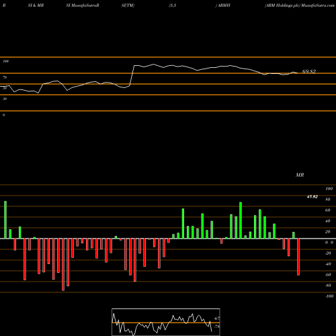Click the ARMH ticker symbol in header

point(224,5)
